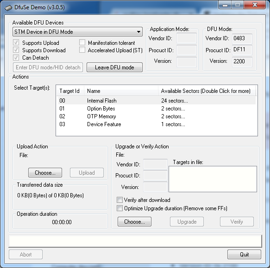This screenshot has height=268, width=270.
Task: Close the DfuSe Demo window
Action: (x=255, y=5)
